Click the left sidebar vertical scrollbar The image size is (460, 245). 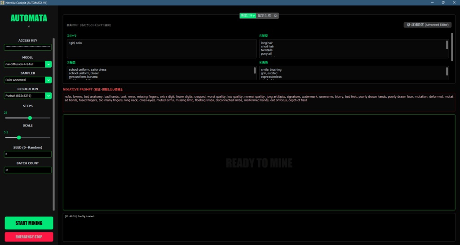[54, 124]
